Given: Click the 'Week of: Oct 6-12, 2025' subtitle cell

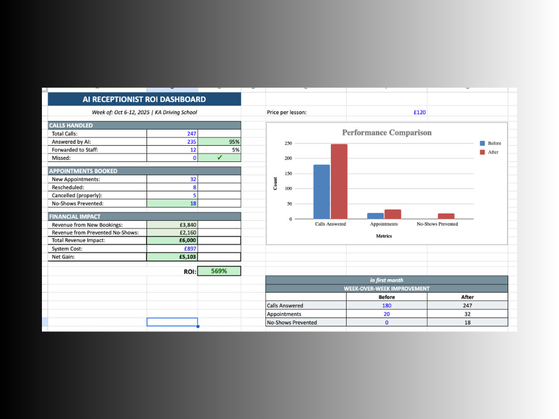Looking at the screenshot, I should click(144, 112).
